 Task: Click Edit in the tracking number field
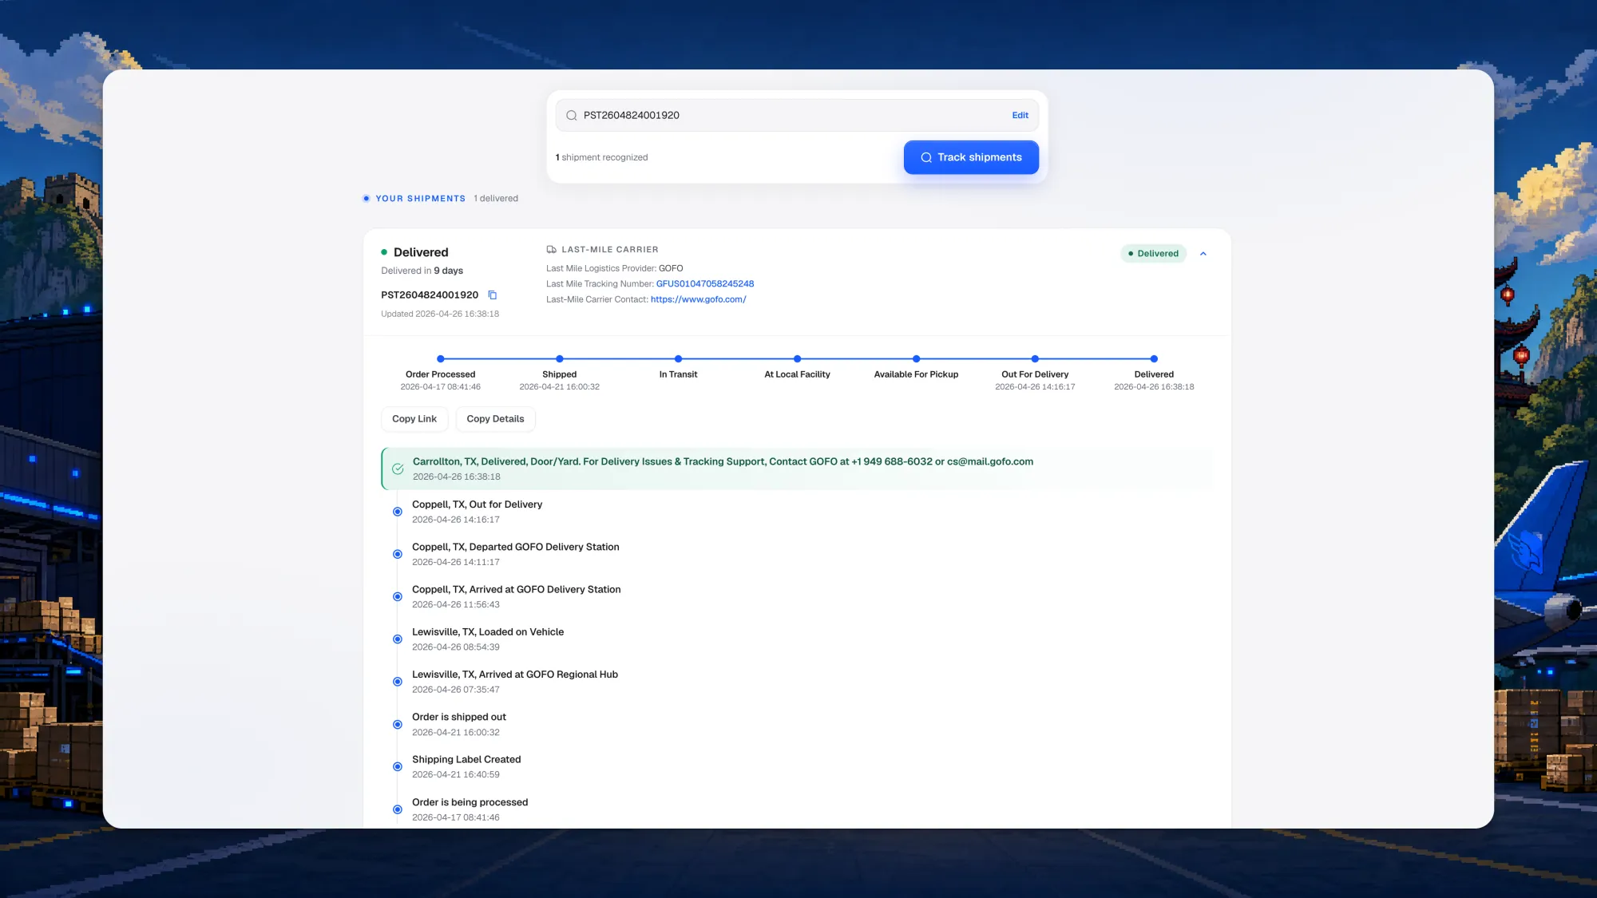point(1020,116)
